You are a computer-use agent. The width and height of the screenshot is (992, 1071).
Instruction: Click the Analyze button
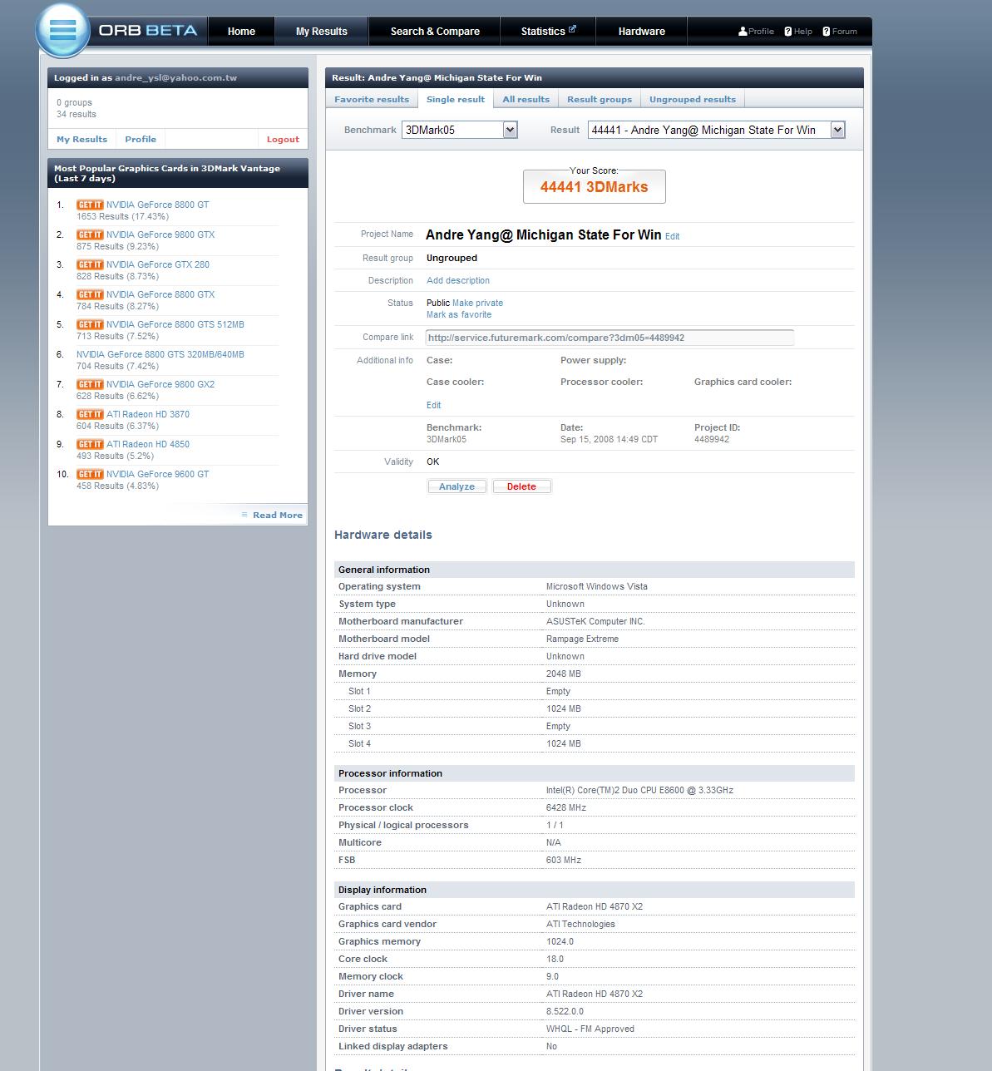(x=457, y=486)
